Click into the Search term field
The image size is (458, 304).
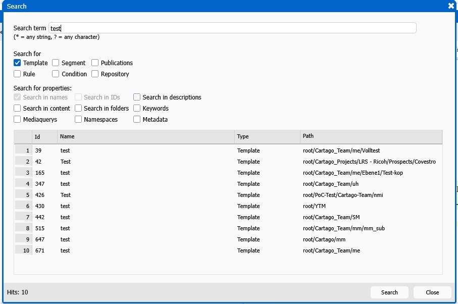(232, 28)
